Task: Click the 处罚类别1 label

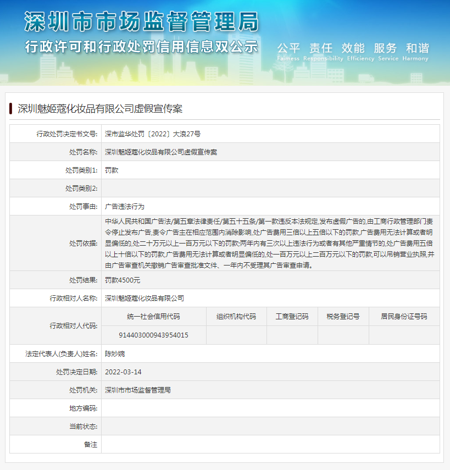Action: 81,170
